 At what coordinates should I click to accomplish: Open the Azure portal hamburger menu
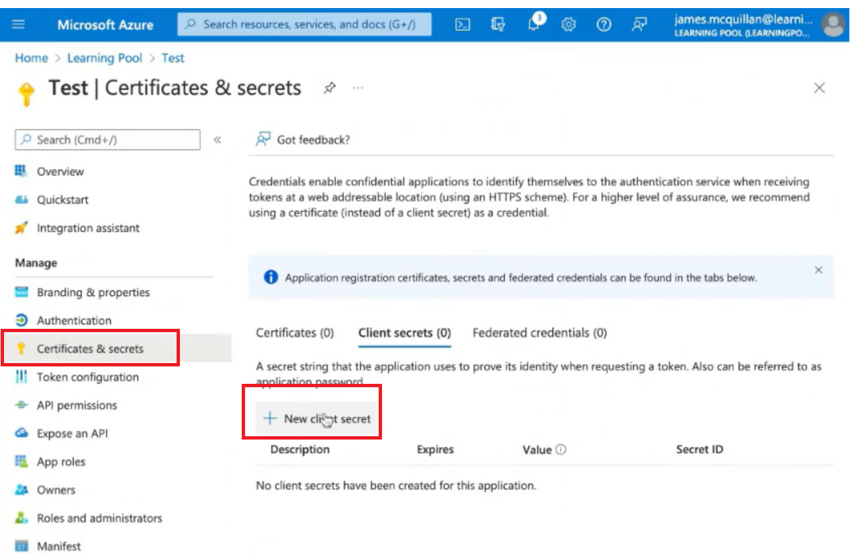(x=19, y=25)
